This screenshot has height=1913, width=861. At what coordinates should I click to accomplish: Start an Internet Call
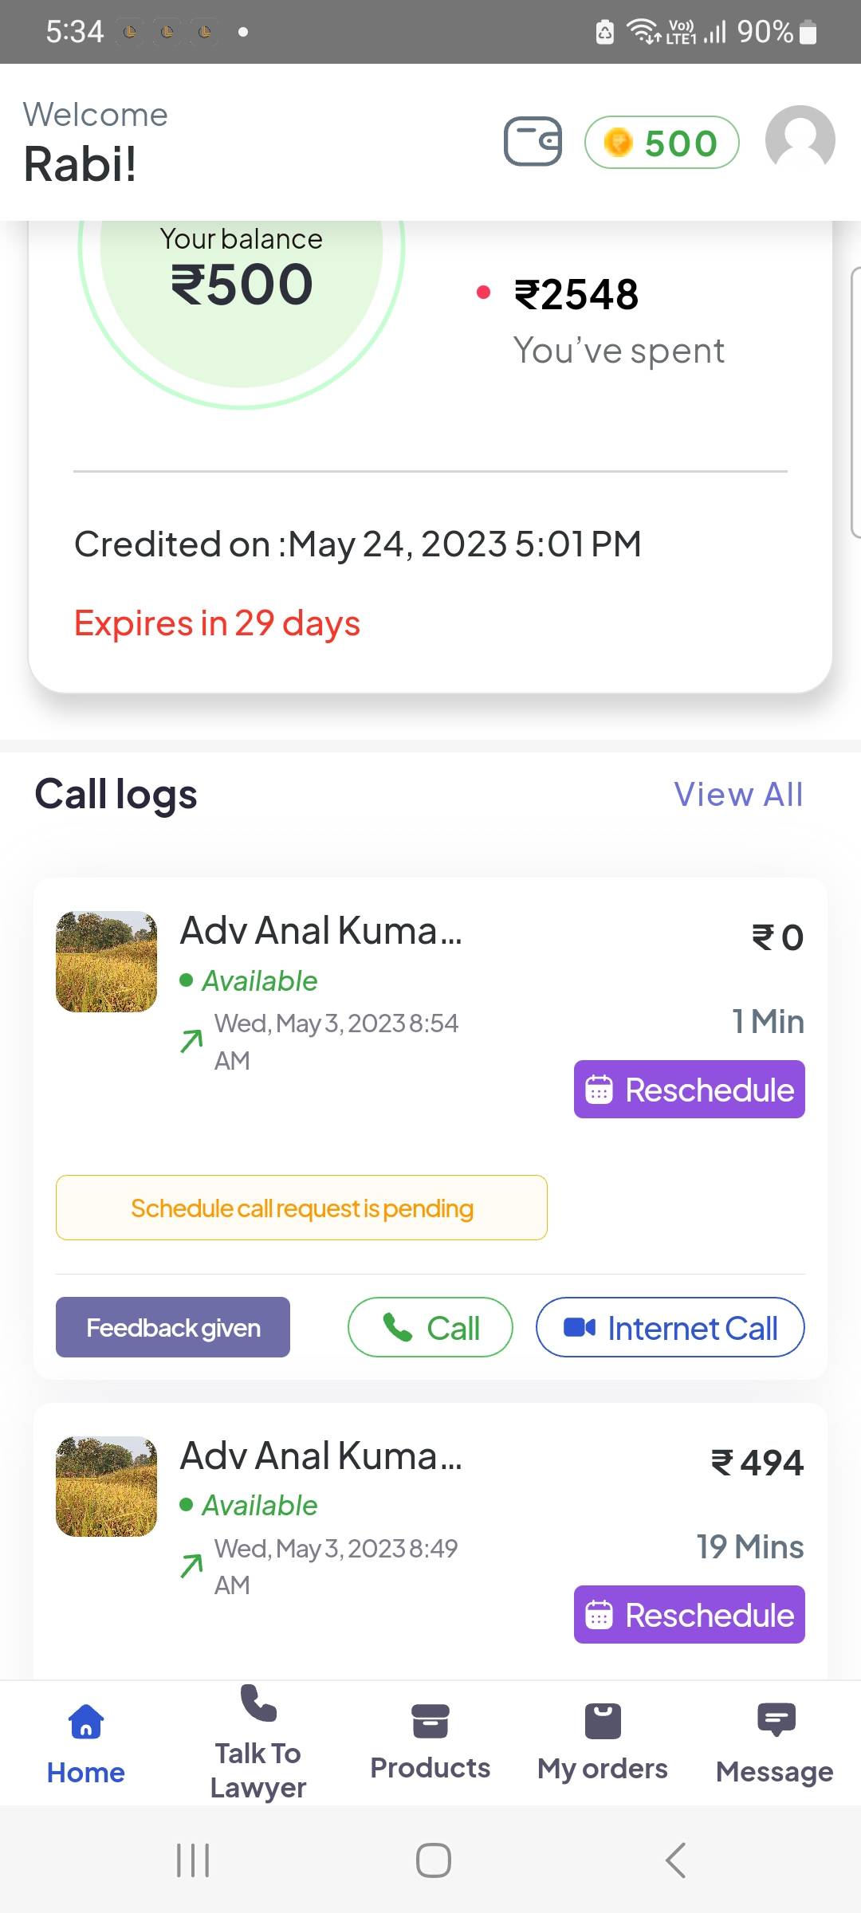(670, 1328)
